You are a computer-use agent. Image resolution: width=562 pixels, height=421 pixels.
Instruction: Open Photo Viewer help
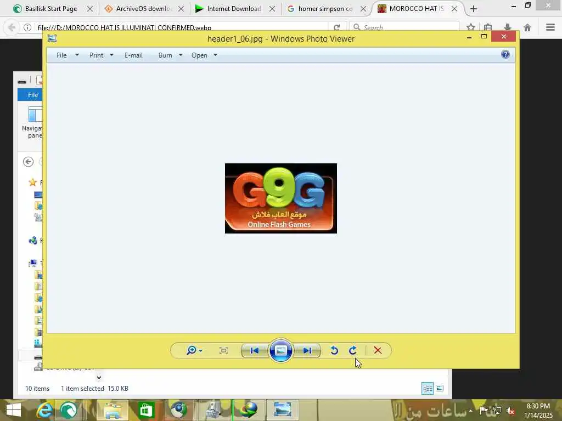click(x=505, y=54)
